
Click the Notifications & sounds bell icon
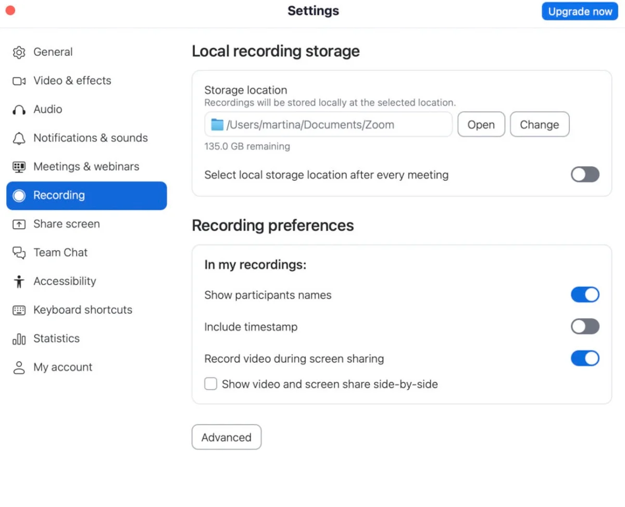tap(19, 138)
